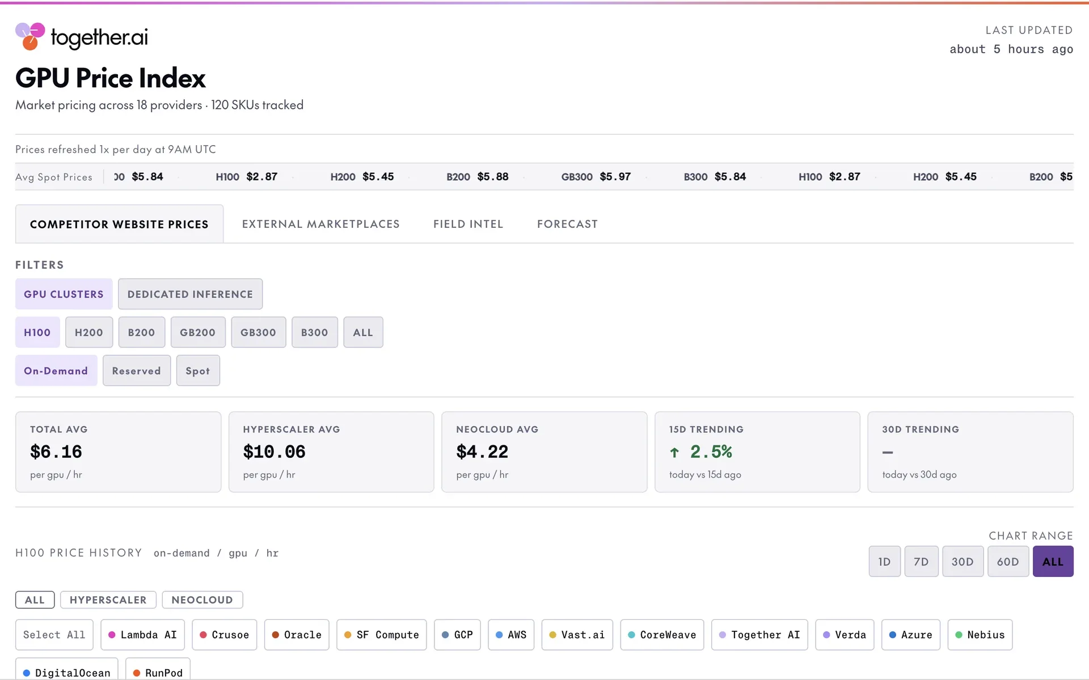Toggle CoreWeave series
The width and height of the screenshot is (1089, 680).
coord(662,635)
